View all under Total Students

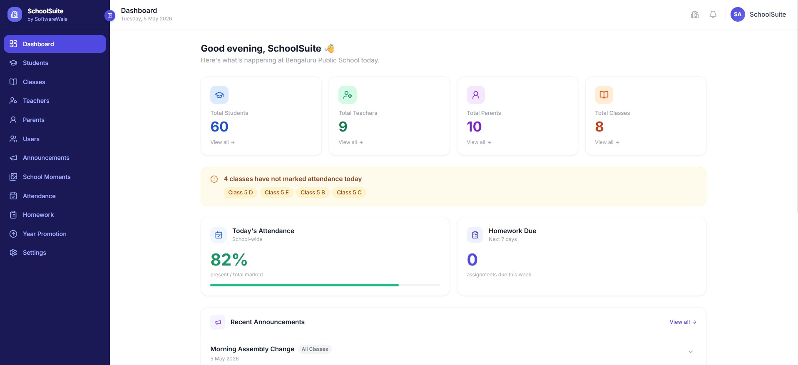point(223,142)
